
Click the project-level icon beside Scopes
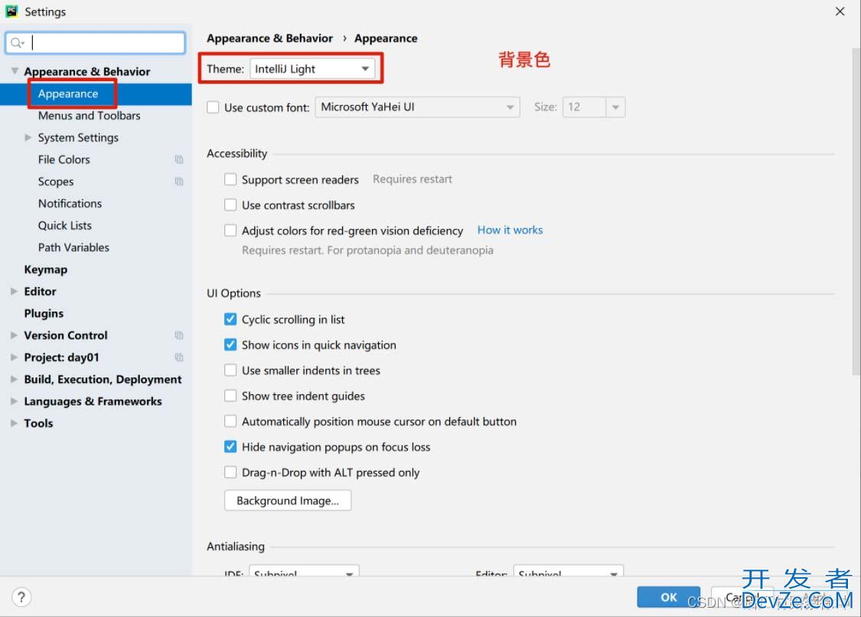179,181
